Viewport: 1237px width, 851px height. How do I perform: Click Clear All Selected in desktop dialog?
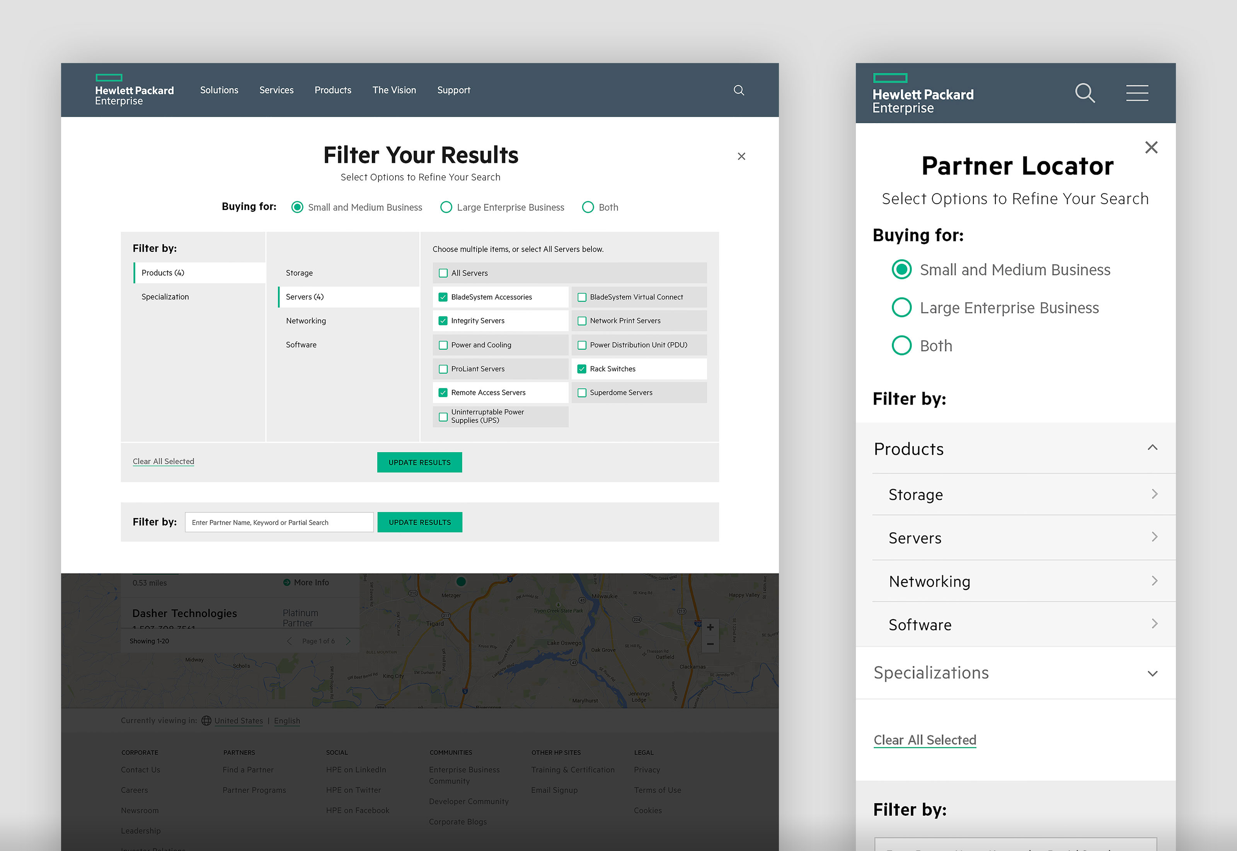click(x=163, y=461)
